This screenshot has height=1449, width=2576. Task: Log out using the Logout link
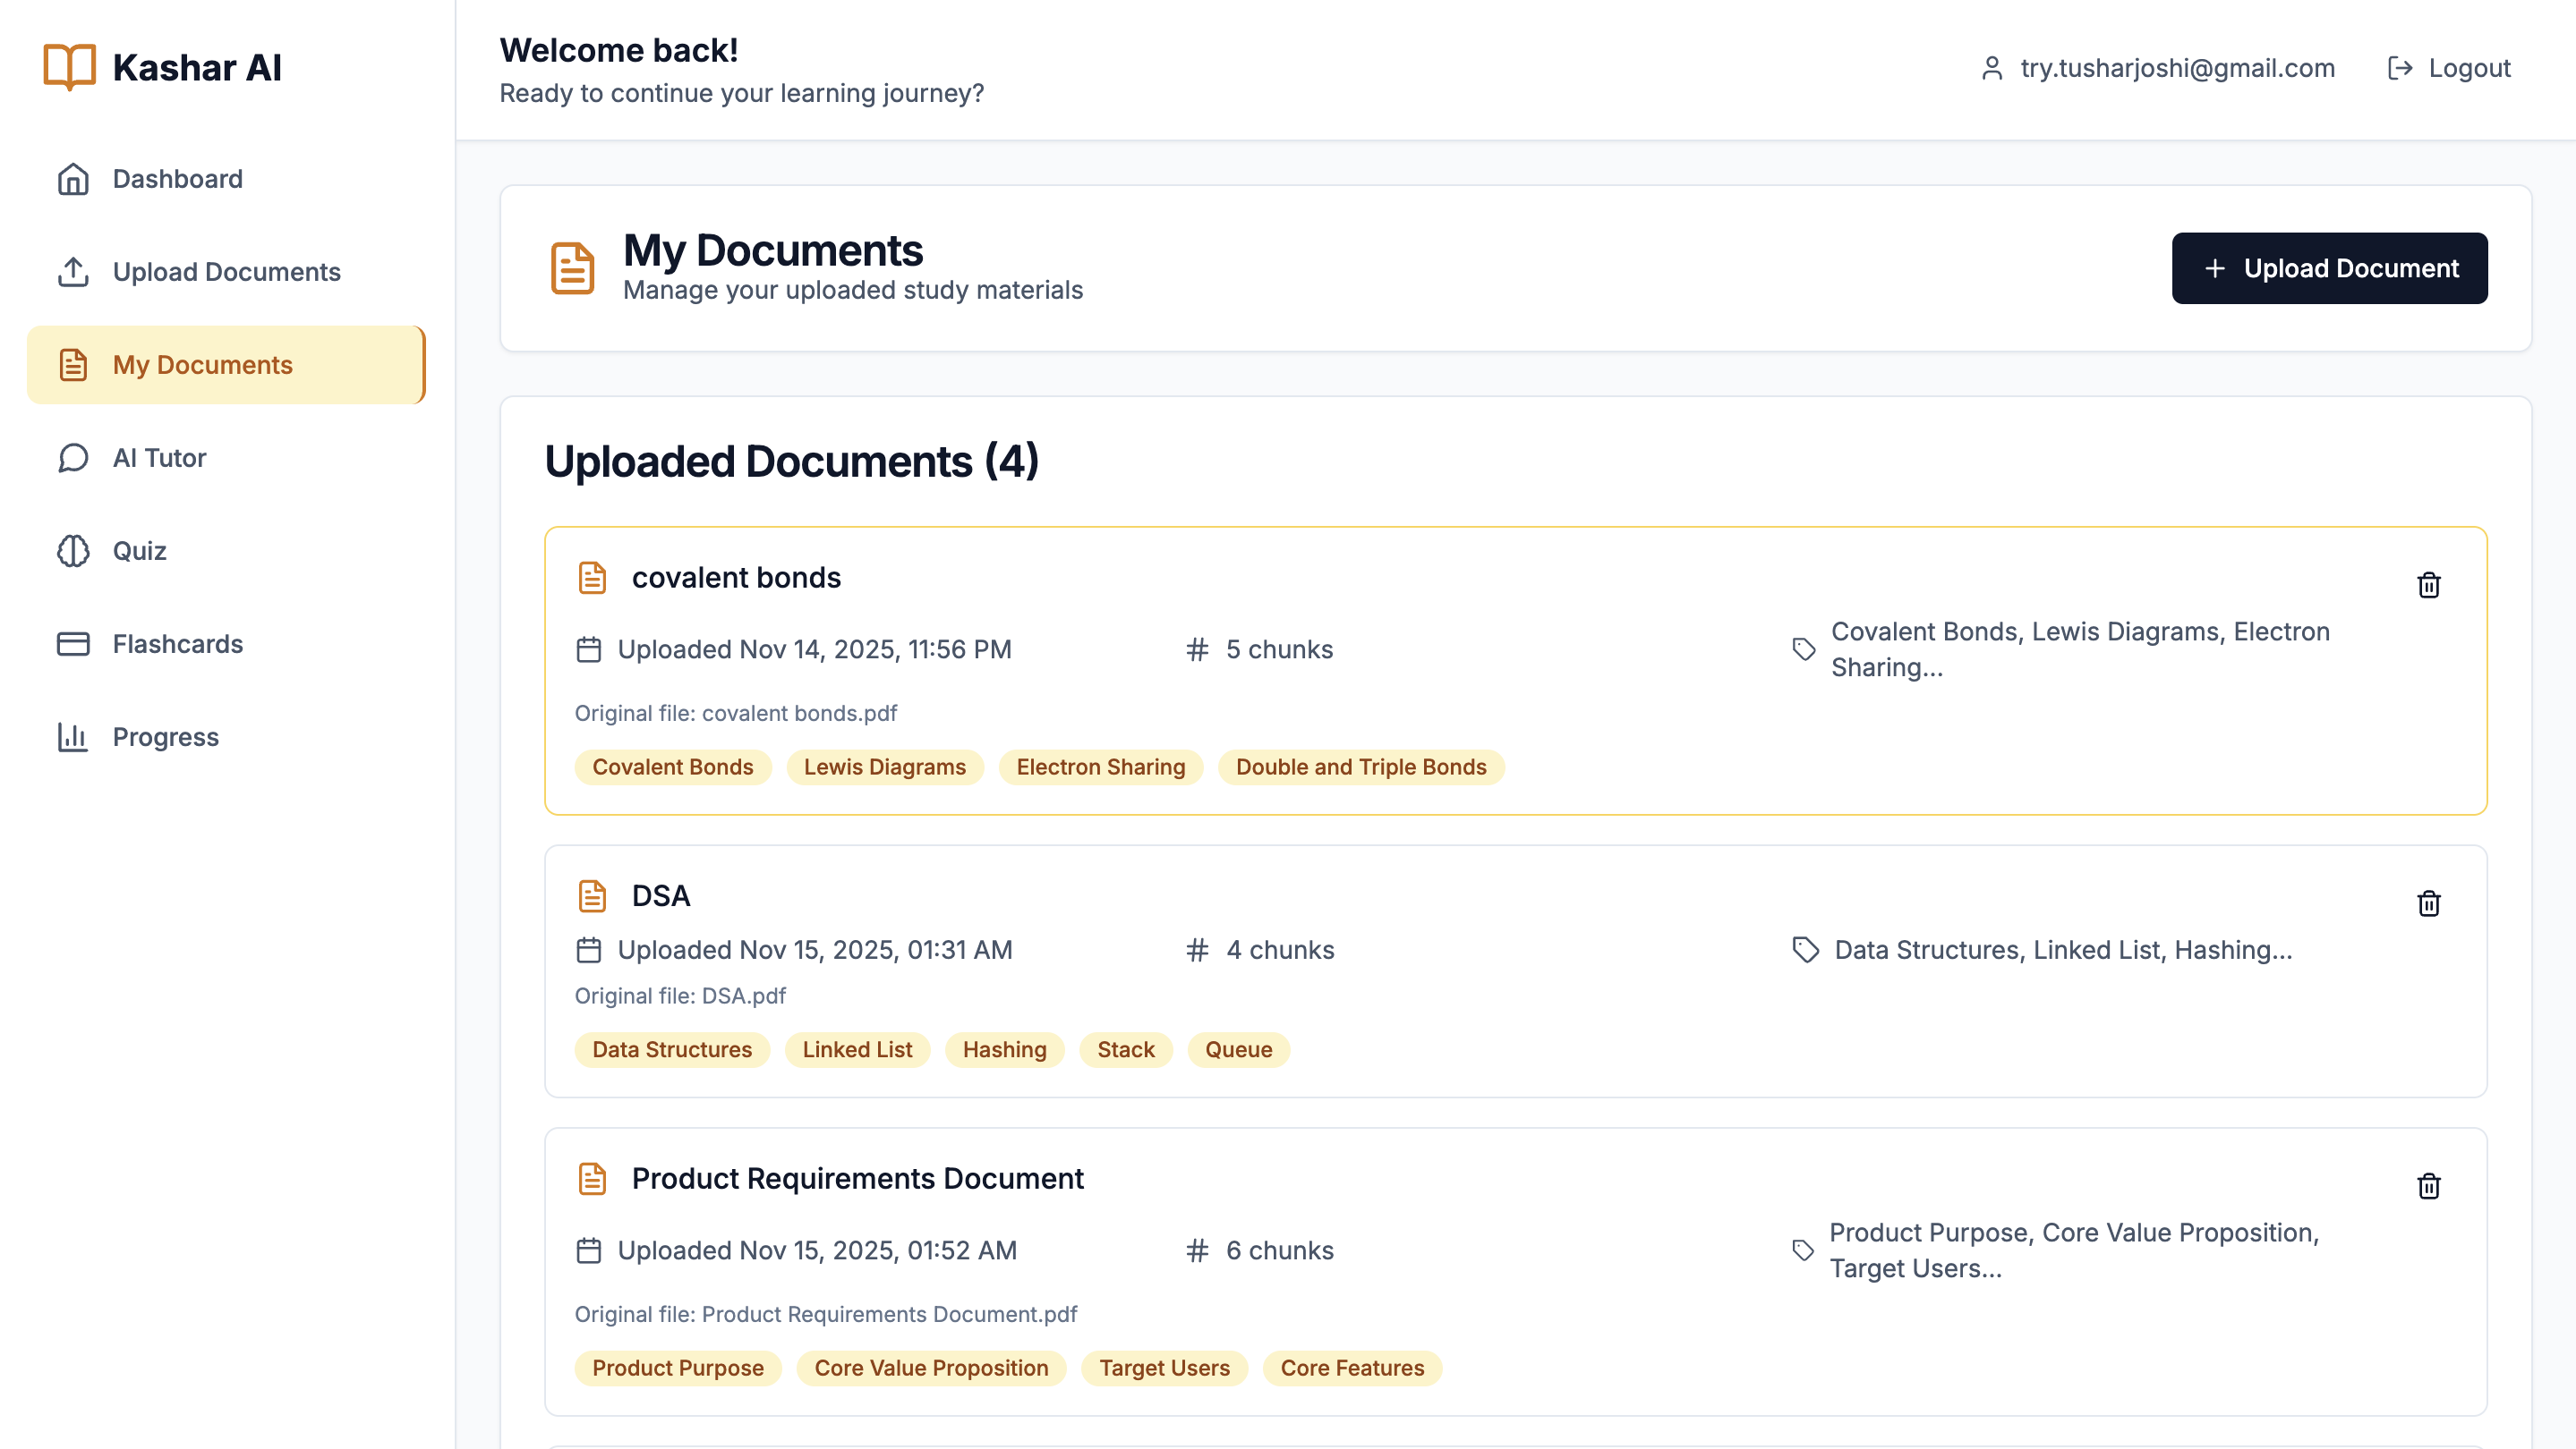pos(2449,68)
